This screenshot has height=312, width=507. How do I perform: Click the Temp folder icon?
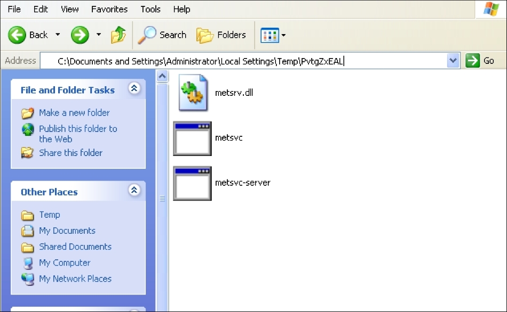click(x=27, y=215)
